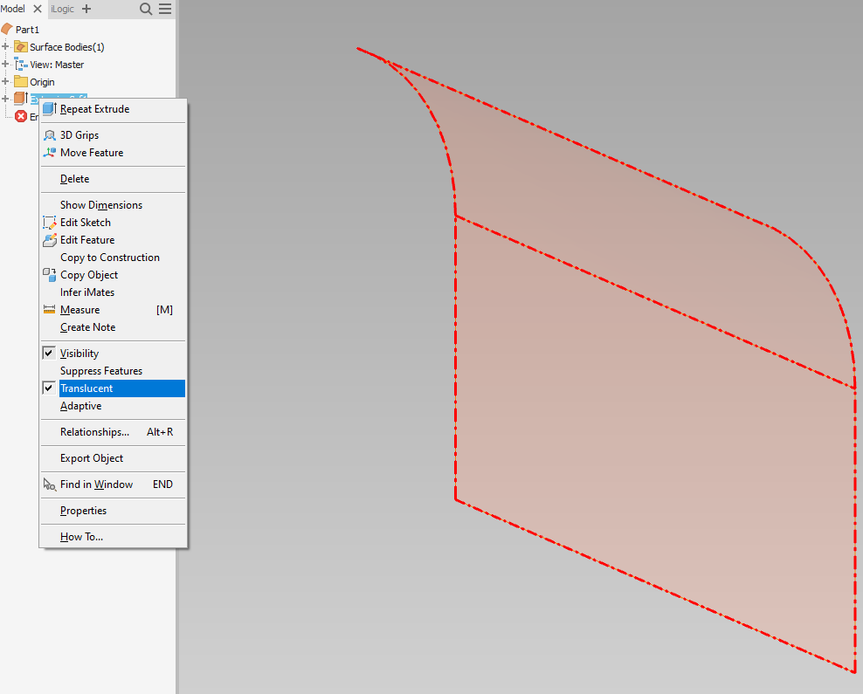Image resolution: width=863 pixels, height=694 pixels.
Task: Open the browser search magnifier
Action: coord(146,9)
